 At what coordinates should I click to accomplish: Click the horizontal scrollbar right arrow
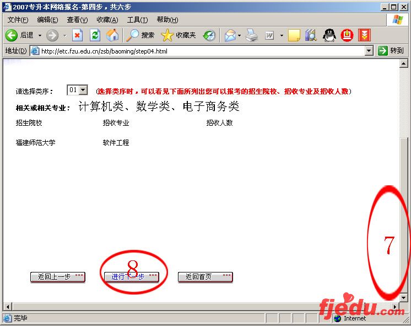click(394, 306)
